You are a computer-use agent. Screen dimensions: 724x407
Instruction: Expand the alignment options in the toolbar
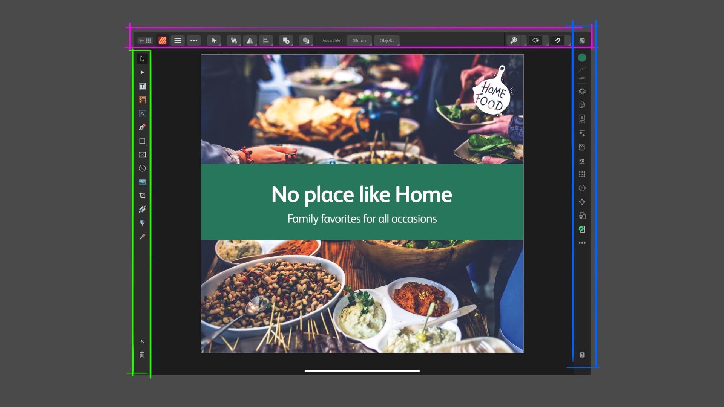point(267,40)
